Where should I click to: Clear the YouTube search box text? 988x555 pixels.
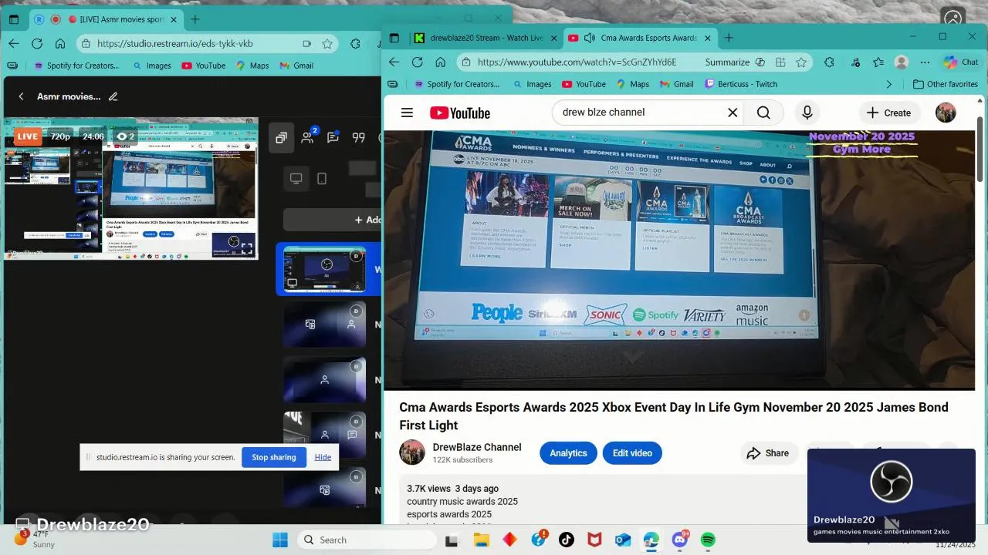(x=733, y=113)
